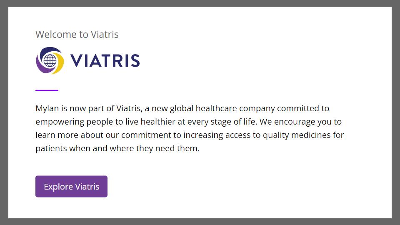Click the gray overlay strip above dialog
Image resolution: width=400 pixels, height=225 pixels.
(x=200, y=3)
